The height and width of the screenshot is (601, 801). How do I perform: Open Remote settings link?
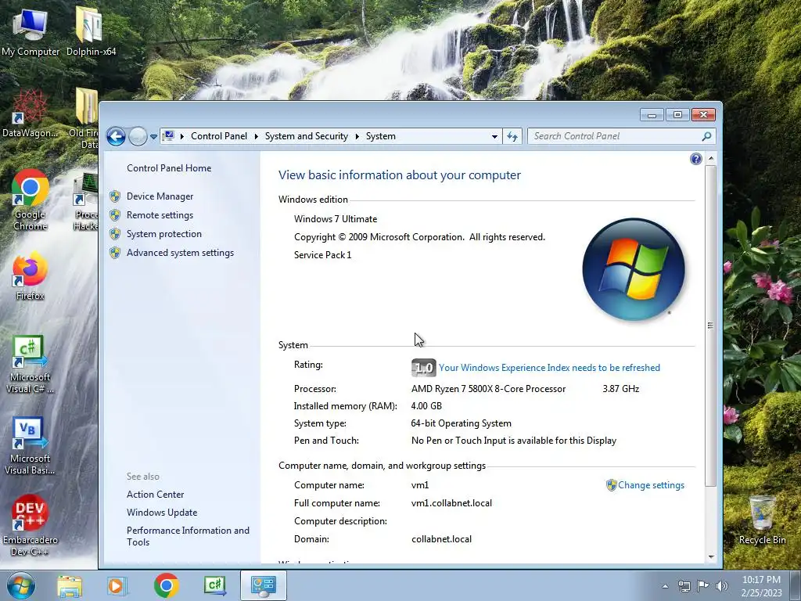[160, 215]
